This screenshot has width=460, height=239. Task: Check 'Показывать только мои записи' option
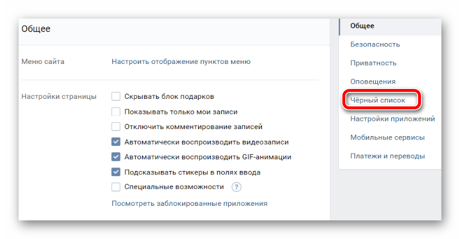point(116,112)
